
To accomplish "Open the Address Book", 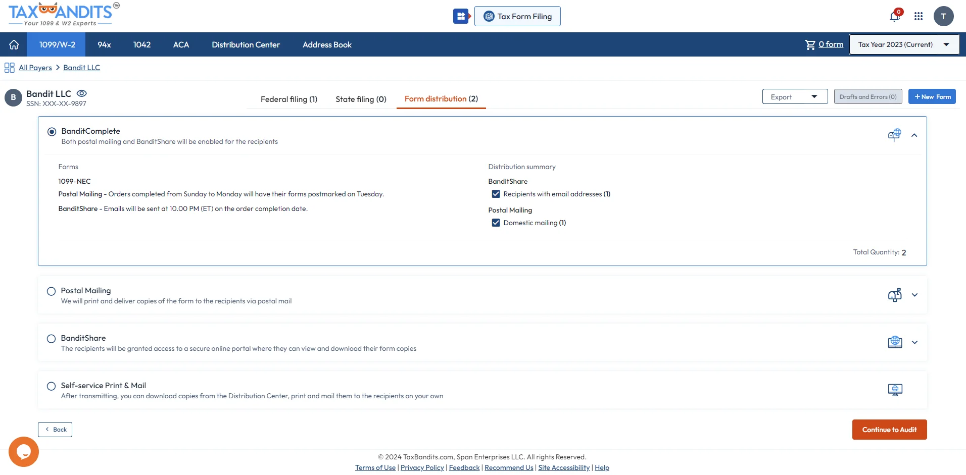I will [x=327, y=44].
